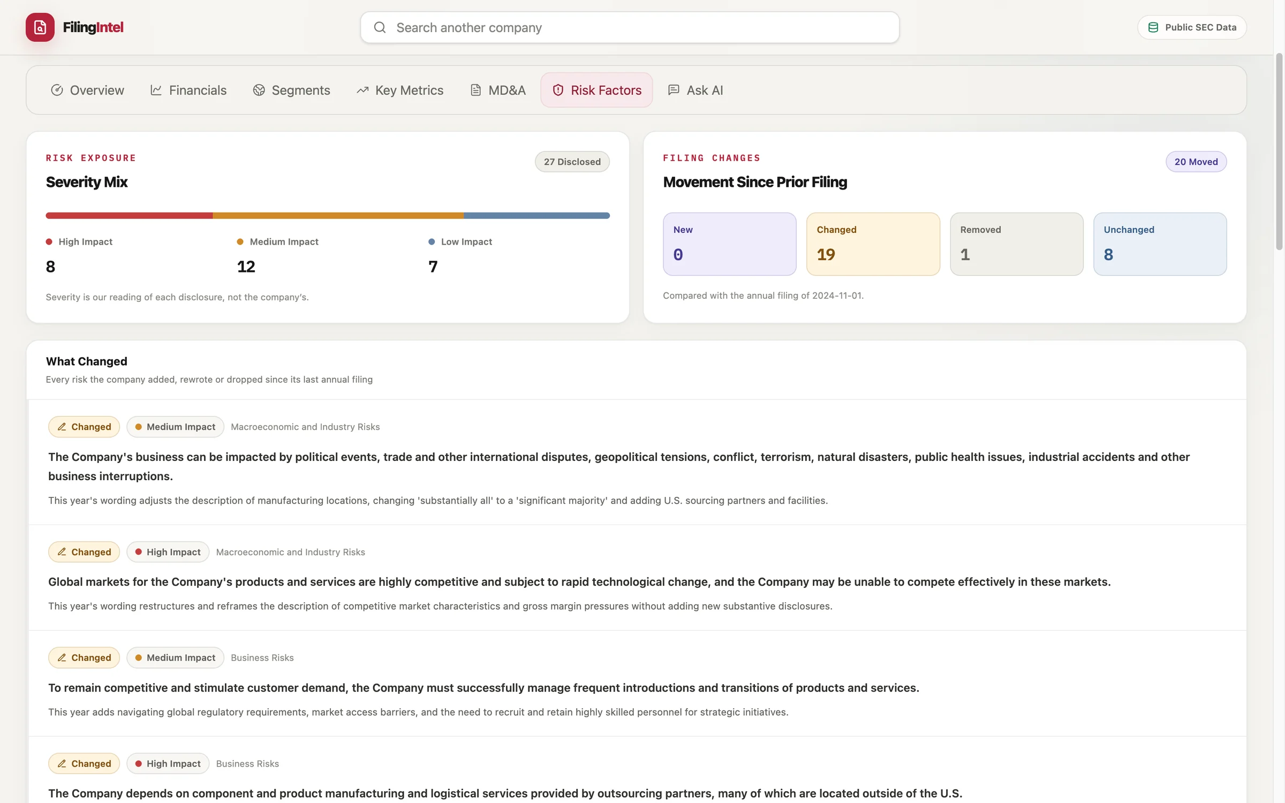Click the Financials chart icon
The width and height of the screenshot is (1285, 803).
tap(156, 90)
